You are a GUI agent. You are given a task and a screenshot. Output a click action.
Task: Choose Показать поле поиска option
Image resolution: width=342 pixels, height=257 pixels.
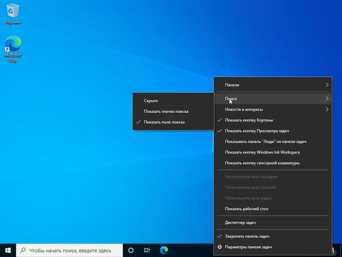click(x=173, y=122)
